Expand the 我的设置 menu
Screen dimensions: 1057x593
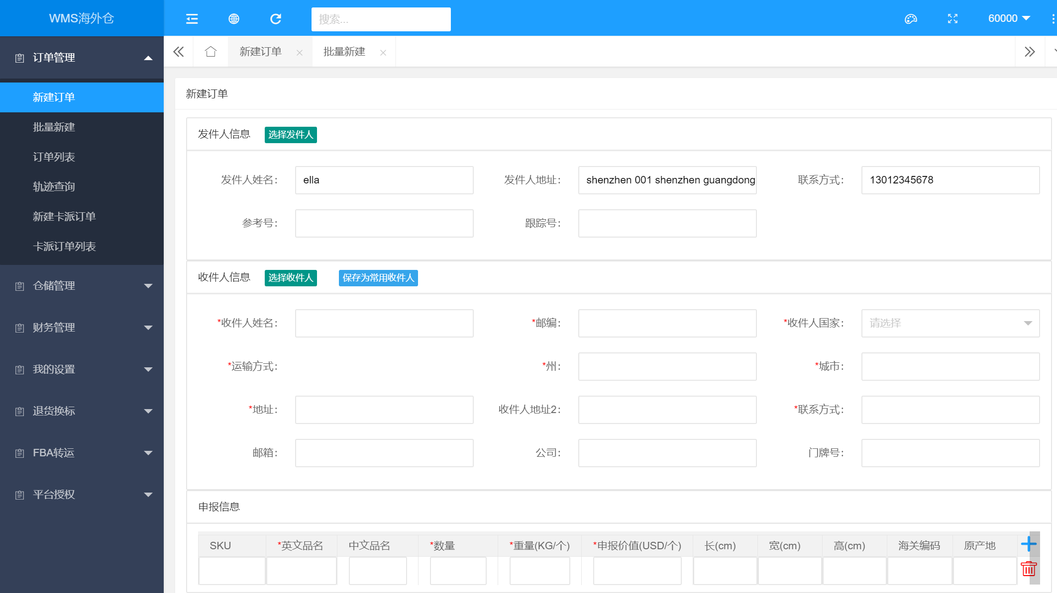[x=148, y=369]
